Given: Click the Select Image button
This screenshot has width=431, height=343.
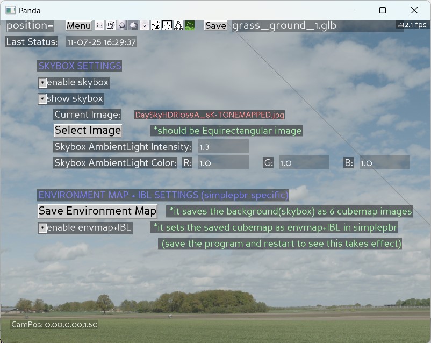Looking at the screenshot, I should (x=88, y=130).
